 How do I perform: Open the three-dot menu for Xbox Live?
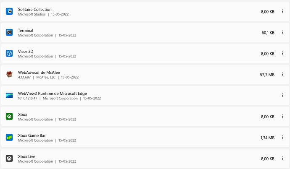[x=282, y=159]
